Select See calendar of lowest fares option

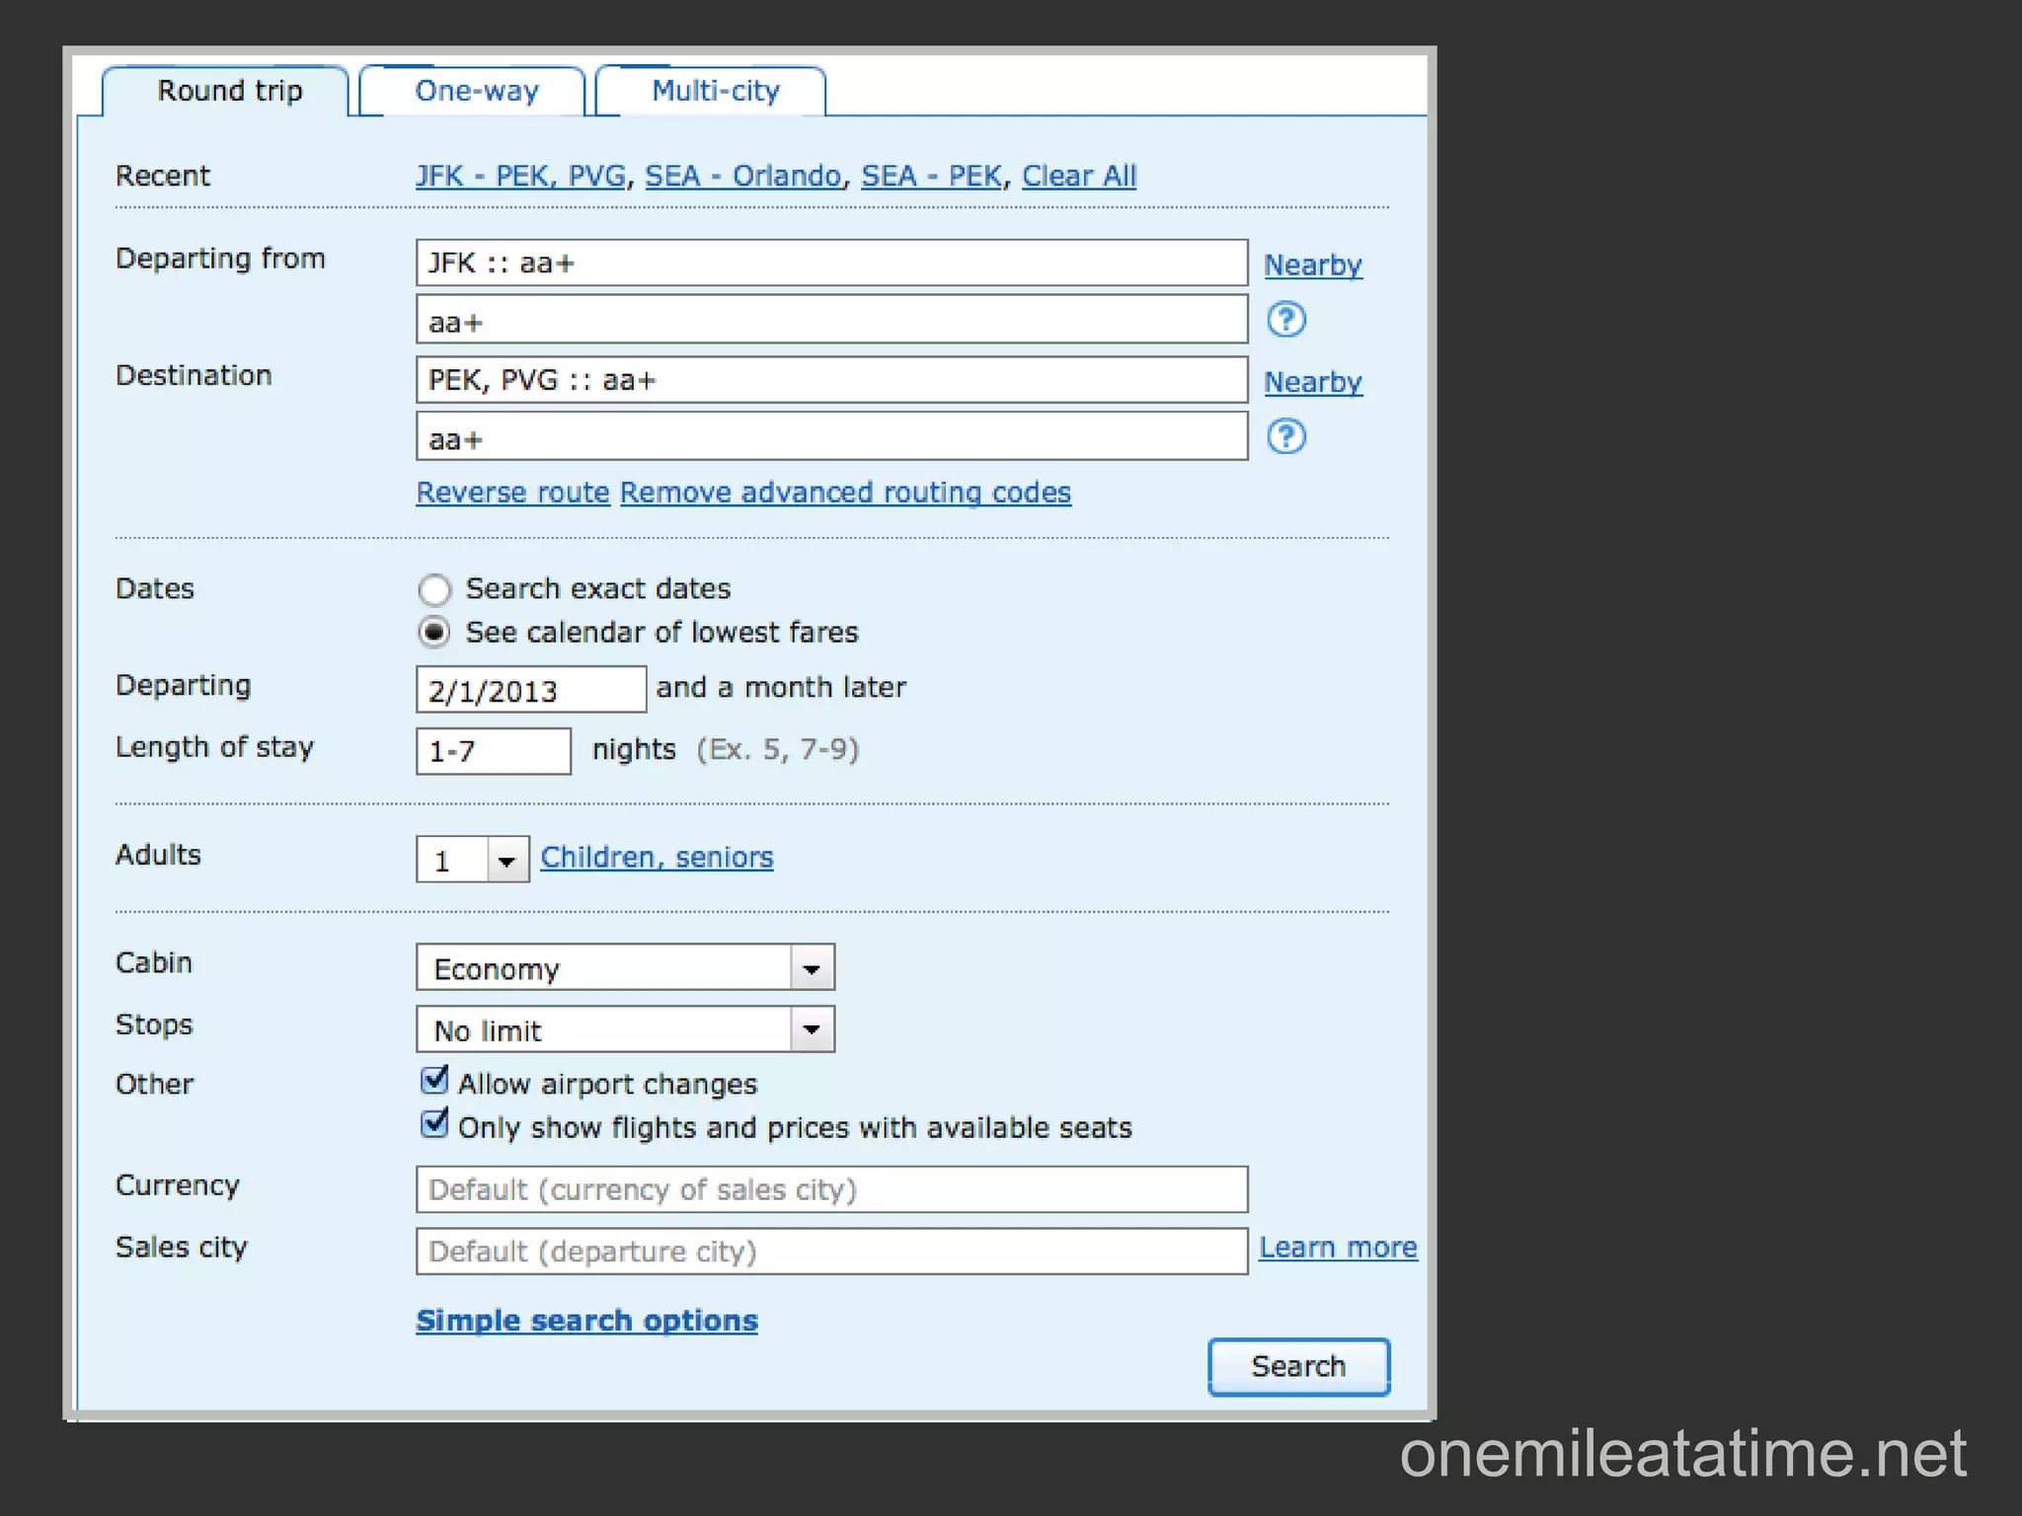pos(434,633)
